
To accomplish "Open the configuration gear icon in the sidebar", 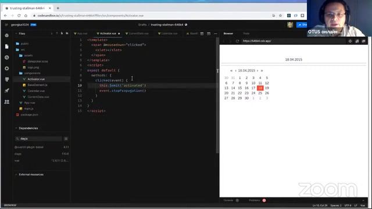I will point(6,69).
